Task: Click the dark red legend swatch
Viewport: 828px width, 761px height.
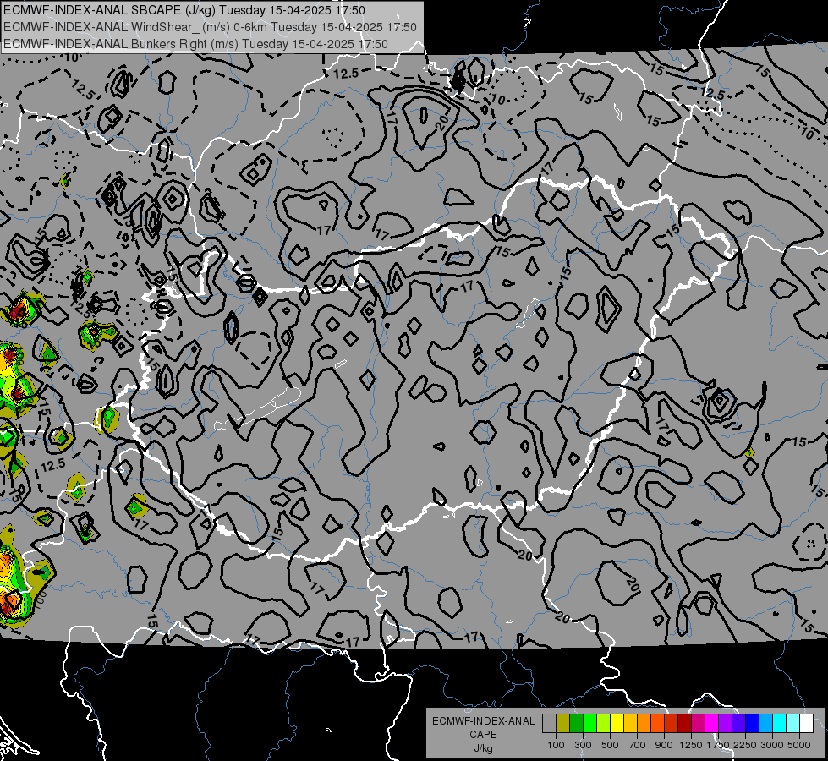Action: click(685, 724)
